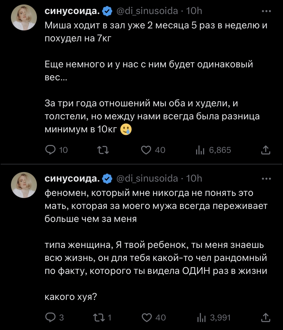This screenshot has width=283, height=330.
Task: Open more options menu on first tweet
Action: 266,11
